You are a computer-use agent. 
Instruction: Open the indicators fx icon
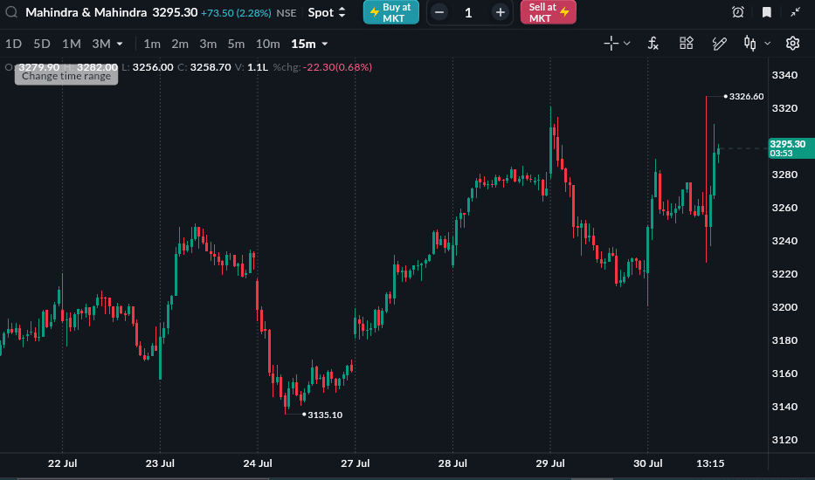(653, 44)
